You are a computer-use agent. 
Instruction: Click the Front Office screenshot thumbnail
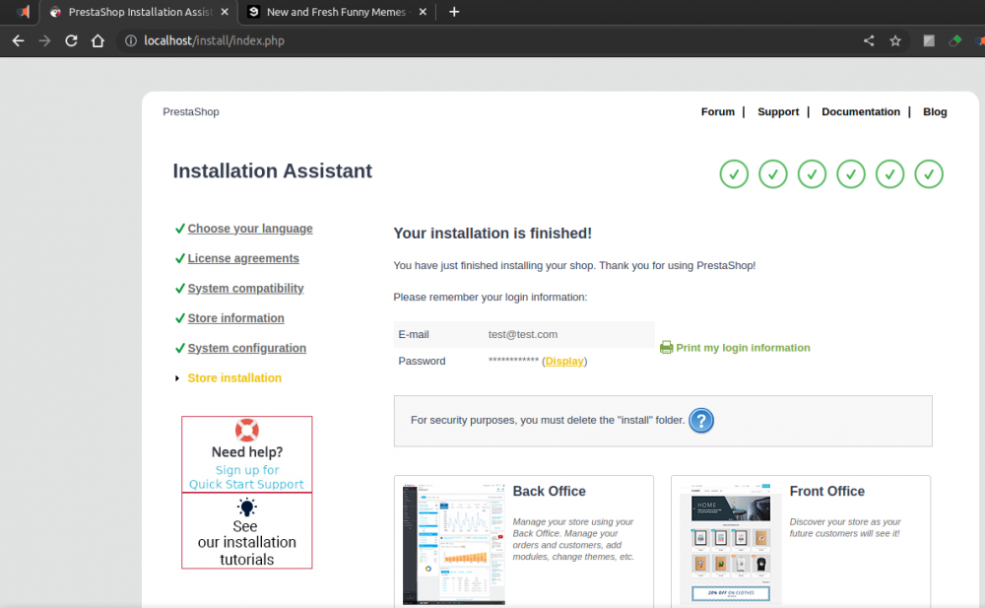tap(730, 542)
